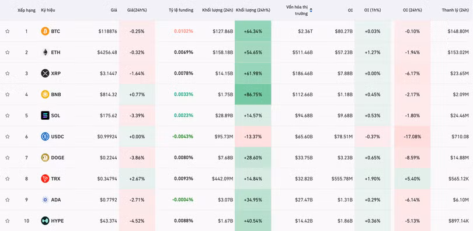Click BTC price $118876
The width and height of the screenshot is (473, 231).
[107, 31]
